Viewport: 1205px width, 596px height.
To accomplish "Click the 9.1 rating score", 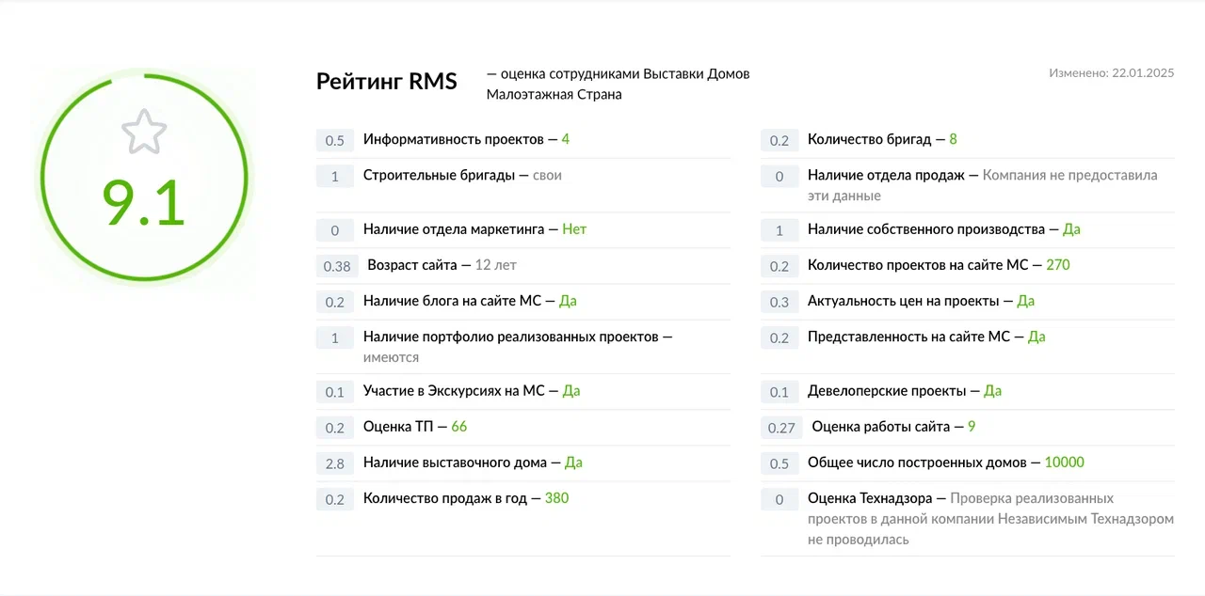I will point(144,204).
